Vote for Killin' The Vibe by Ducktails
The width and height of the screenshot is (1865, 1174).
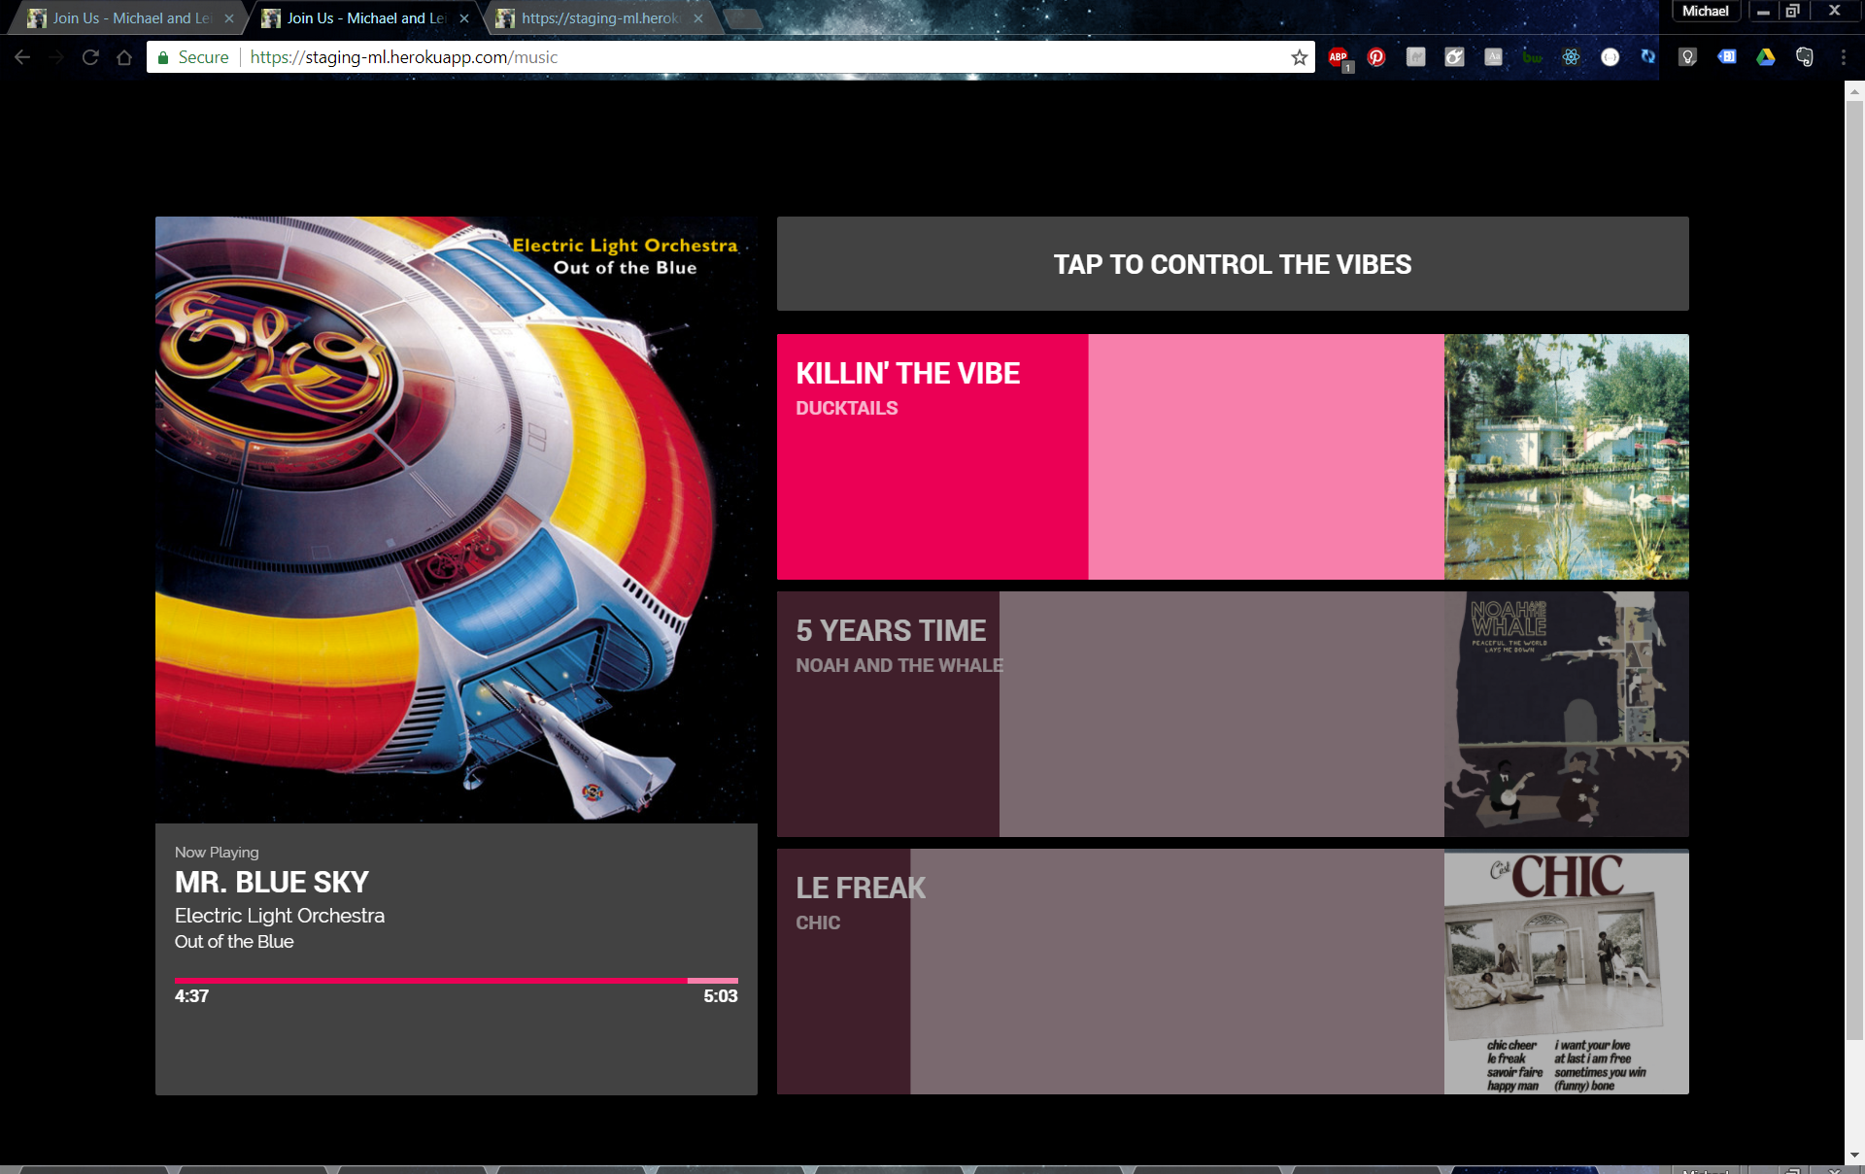pyautogui.click(x=1109, y=456)
